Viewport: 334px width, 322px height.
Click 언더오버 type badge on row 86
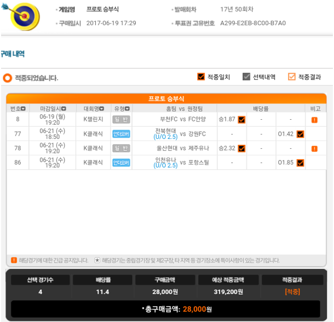coord(121,163)
